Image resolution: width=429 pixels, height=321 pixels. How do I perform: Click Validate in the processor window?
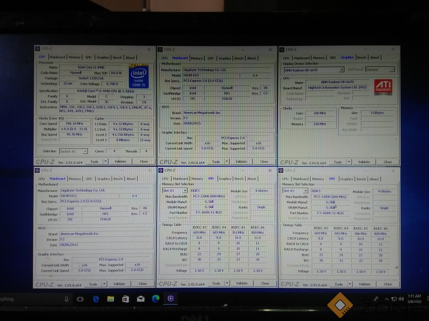pos(120,161)
